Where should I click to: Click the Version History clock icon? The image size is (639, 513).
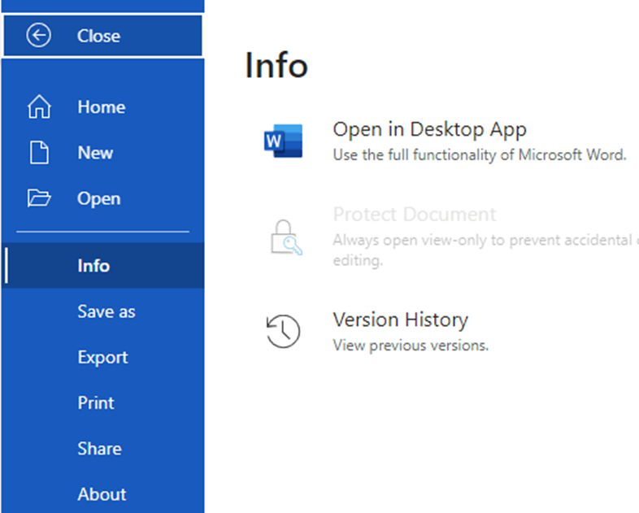(283, 331)
